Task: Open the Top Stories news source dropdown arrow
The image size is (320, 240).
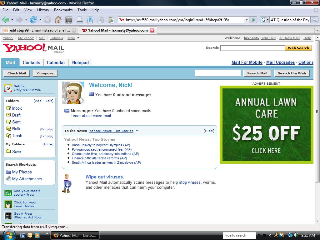Action: [137, 131]
